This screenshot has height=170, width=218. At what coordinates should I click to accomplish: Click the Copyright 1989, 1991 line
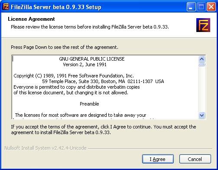pos(74,76)
